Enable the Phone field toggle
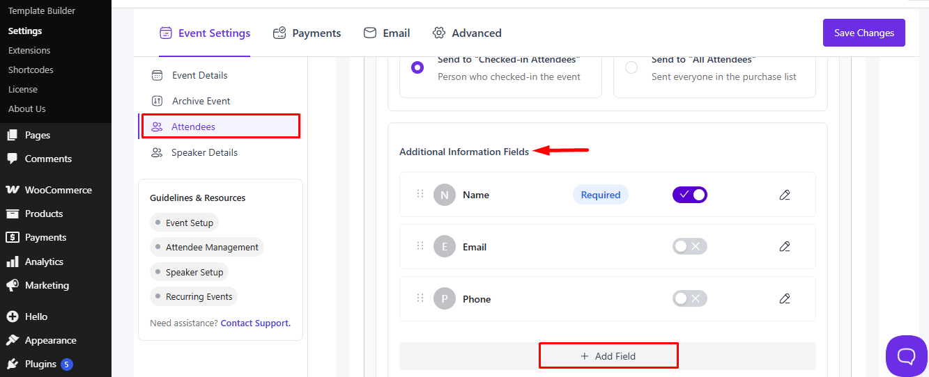929x377 pixels. [x=690, y=298]
